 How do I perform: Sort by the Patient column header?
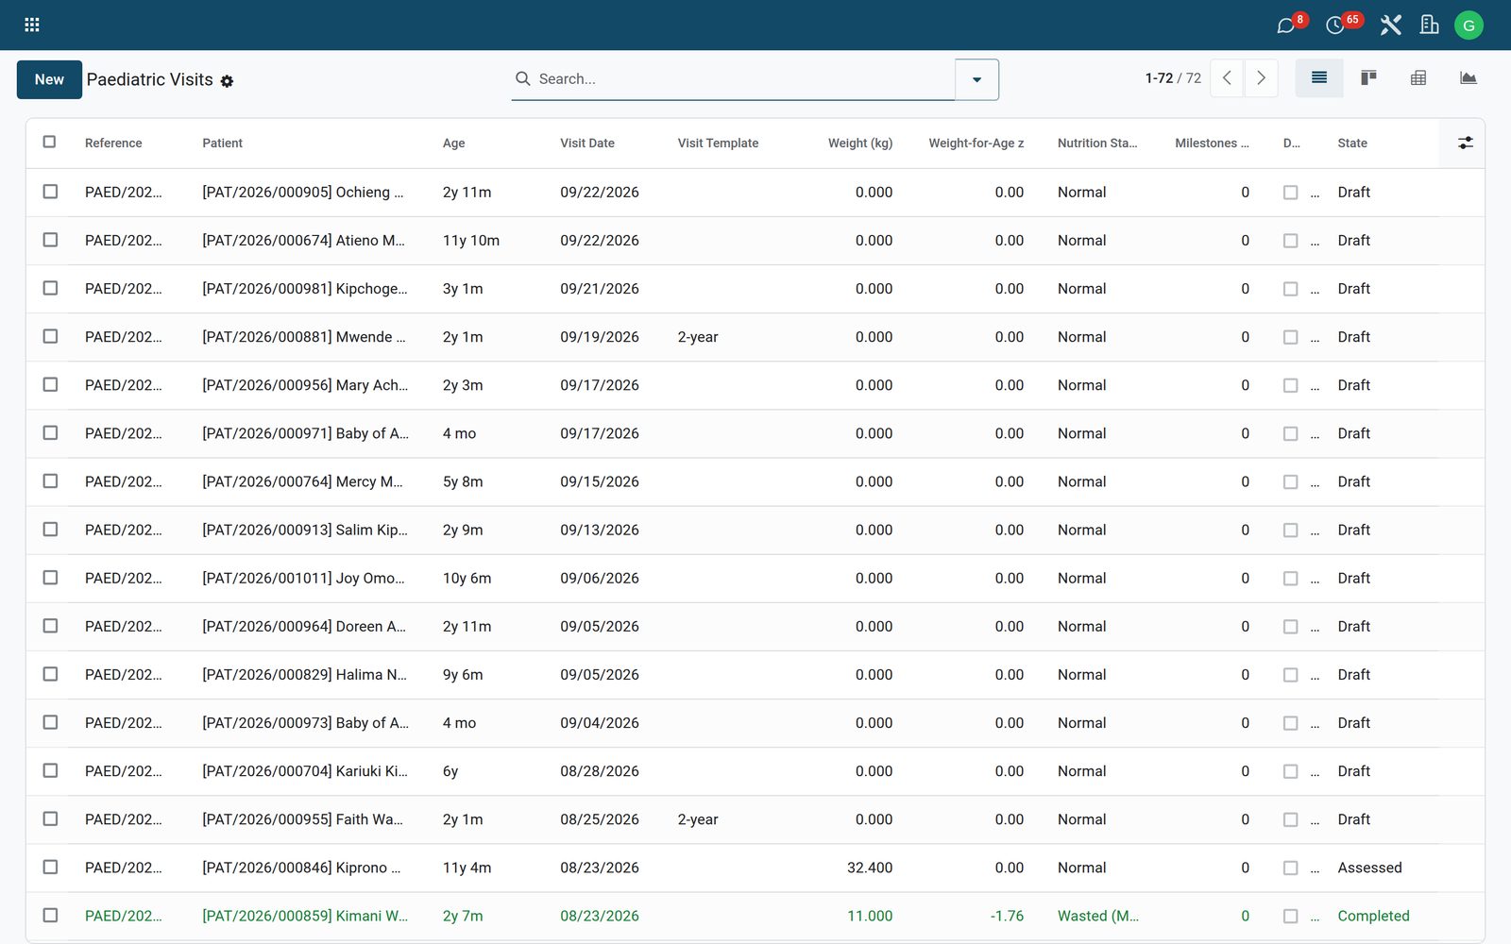pyautogui.click(x=222, y=143)
